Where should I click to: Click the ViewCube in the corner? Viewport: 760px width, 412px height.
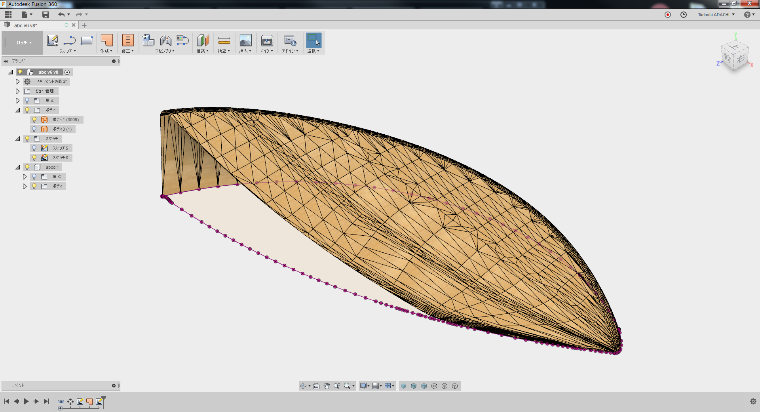point(735,57)
